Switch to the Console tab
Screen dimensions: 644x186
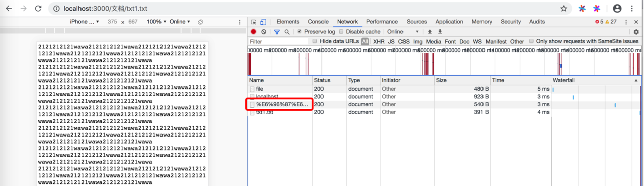[318, 22]
